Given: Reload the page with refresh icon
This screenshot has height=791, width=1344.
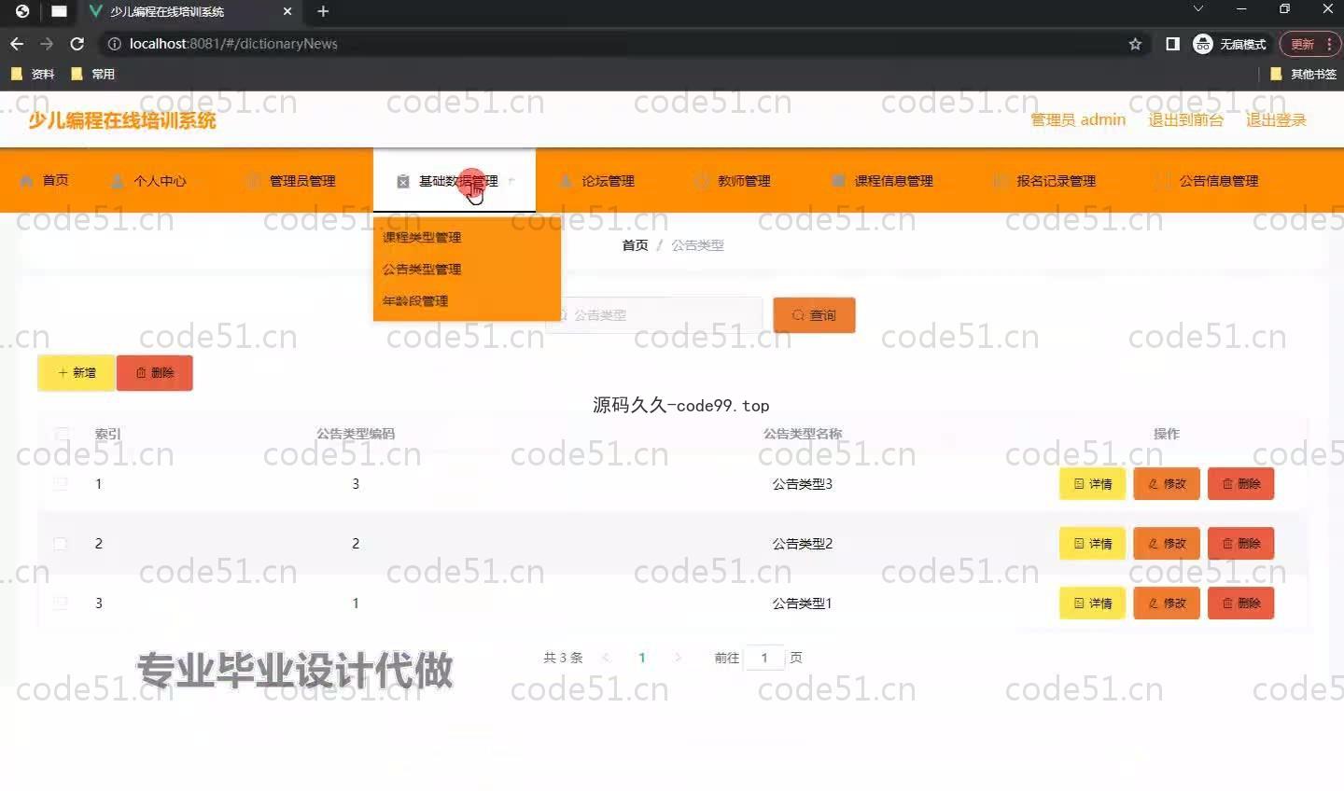Looking at the screenshot, I should click(77, 44).
